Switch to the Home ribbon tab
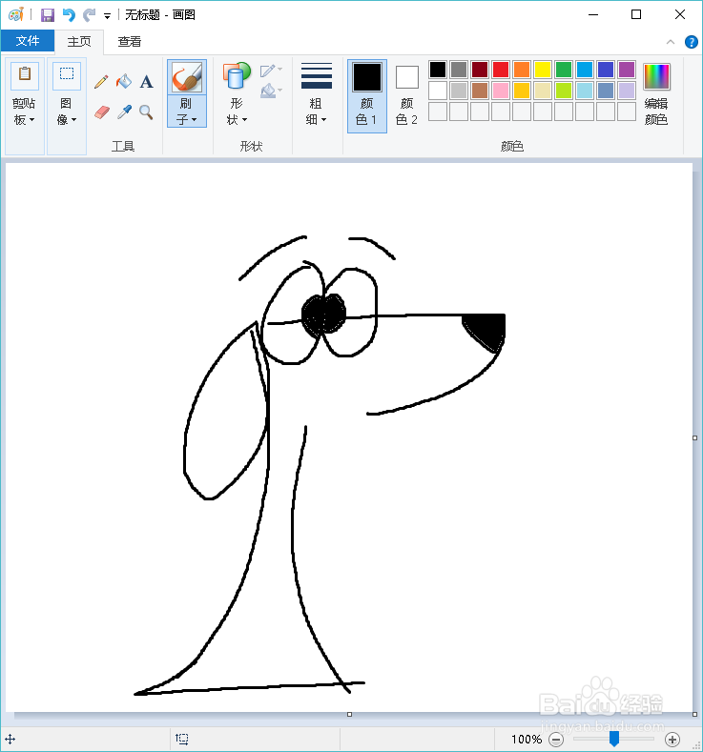The height and width of the screenshot is (752, 703). point(79,42)
